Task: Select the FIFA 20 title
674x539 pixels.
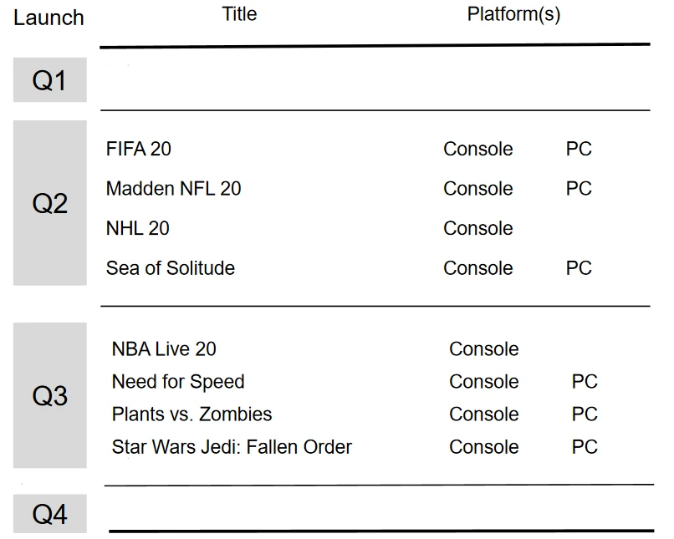Action: (139, 149)
